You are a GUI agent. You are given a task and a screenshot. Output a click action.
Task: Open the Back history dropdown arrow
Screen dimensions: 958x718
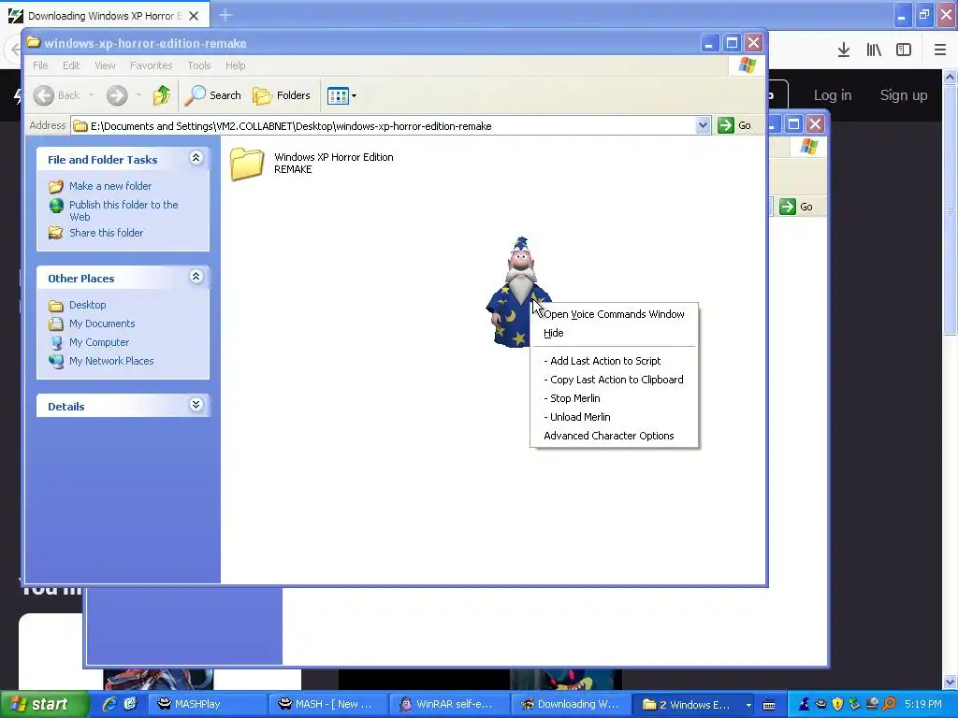click(x=91, y=95)
